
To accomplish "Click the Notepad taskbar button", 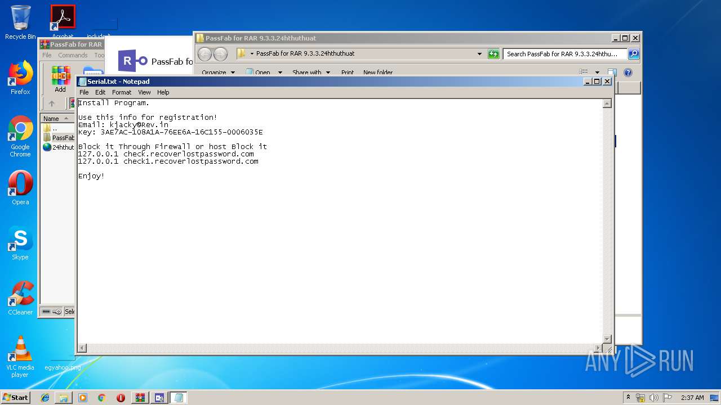I will 179,398.
